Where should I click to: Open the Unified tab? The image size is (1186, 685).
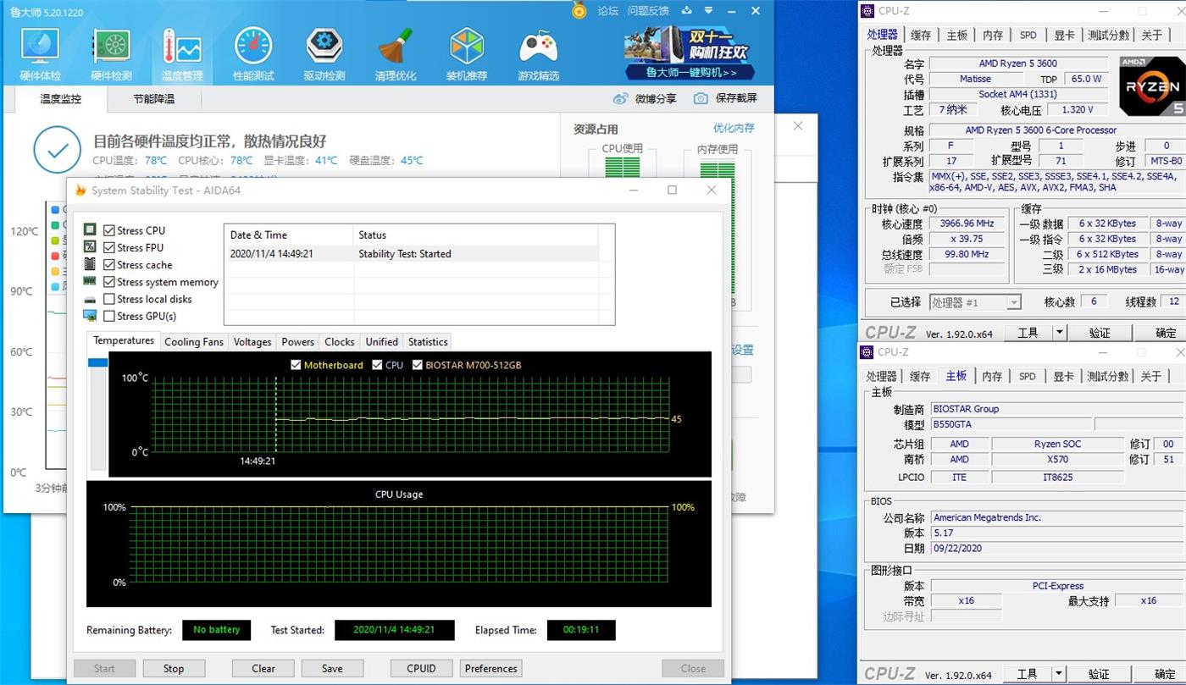pyautogui.click(x=381, y=341)
